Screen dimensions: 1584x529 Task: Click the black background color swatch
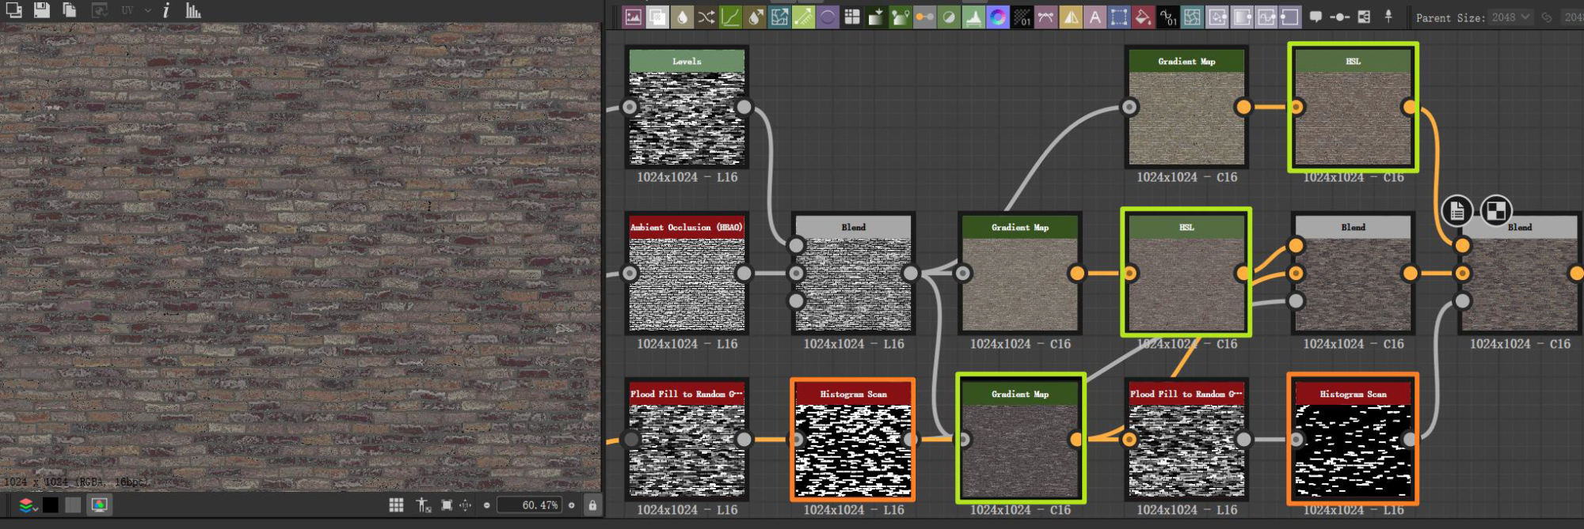pos(51,505)
